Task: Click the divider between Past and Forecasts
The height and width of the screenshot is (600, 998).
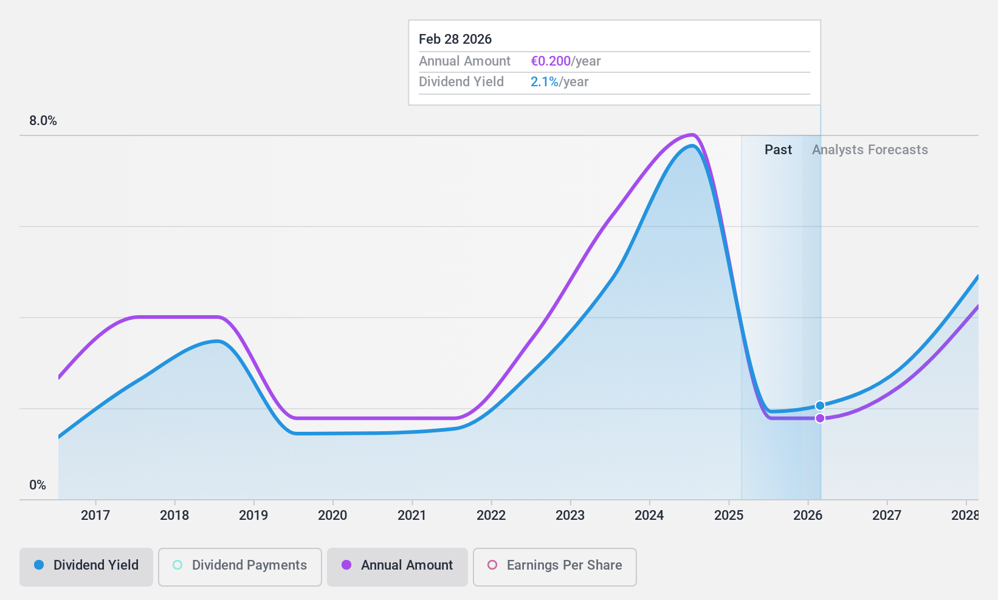Action: pos(821,304)
